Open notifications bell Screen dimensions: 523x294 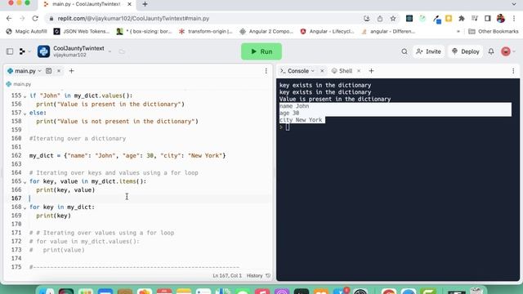click(491, 51)
